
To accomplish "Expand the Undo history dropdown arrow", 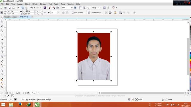I will [34, 8].
